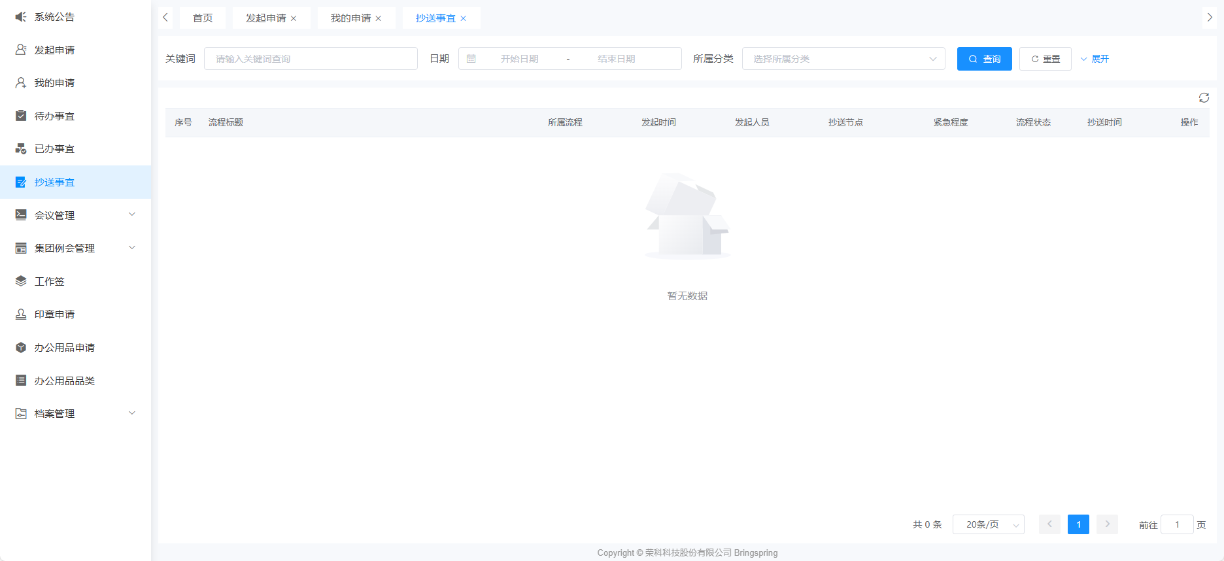The width and height of the screenshot is (1224, 561).
Task: Click the 待办事宜 clipboard icon
Action: 21,116
